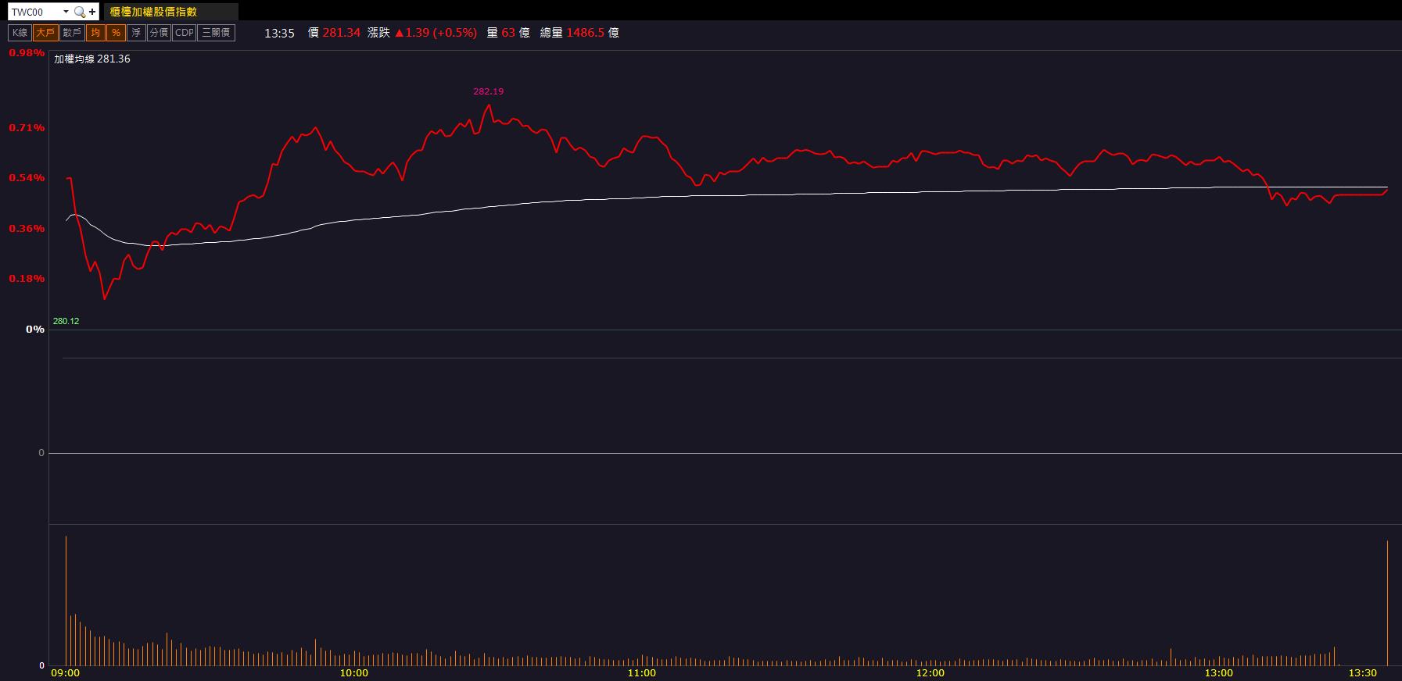The width and height of the screenshot is (1402, 681).
Task: Toggle the 浮 button
Action: tap(137, 33)
